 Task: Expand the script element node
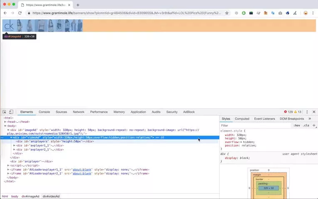click(x=8, y=165)
